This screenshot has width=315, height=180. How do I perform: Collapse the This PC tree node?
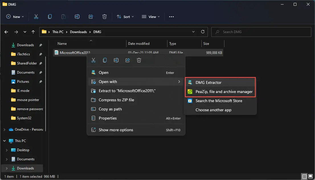[5, 141]
